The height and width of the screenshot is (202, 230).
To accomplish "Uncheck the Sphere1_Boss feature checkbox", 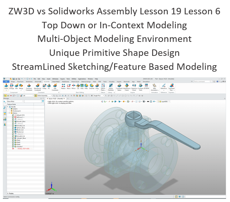I will 13,128.
